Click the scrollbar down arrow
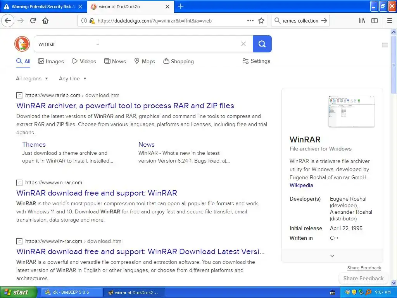 click(394, 283)
